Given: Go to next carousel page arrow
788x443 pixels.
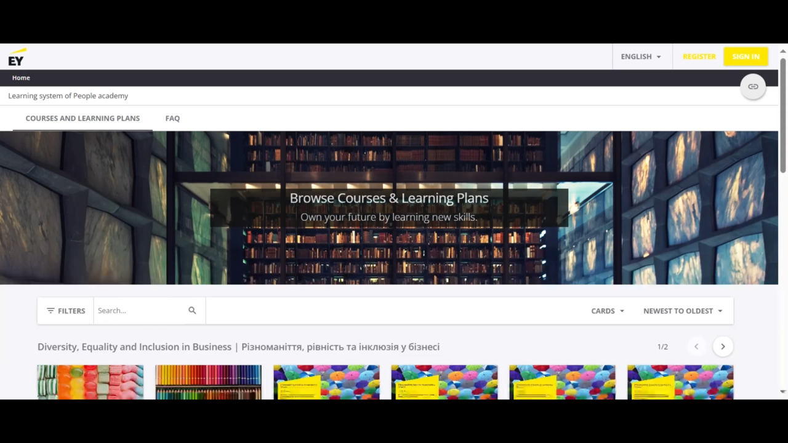Looking at the screenshot, I should 723,346.
